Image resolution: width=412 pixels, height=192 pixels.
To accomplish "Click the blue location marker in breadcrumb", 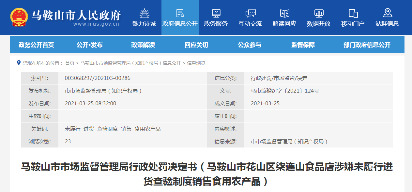I will (x=19, y=63).
